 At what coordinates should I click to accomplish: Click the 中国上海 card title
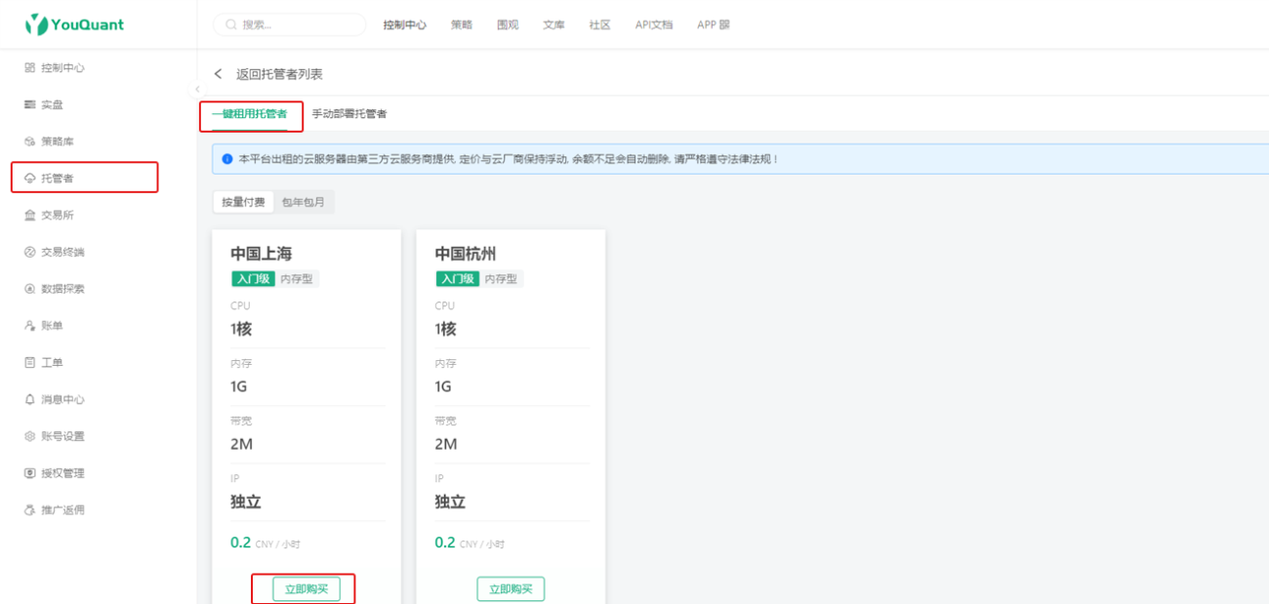point(261,254)
